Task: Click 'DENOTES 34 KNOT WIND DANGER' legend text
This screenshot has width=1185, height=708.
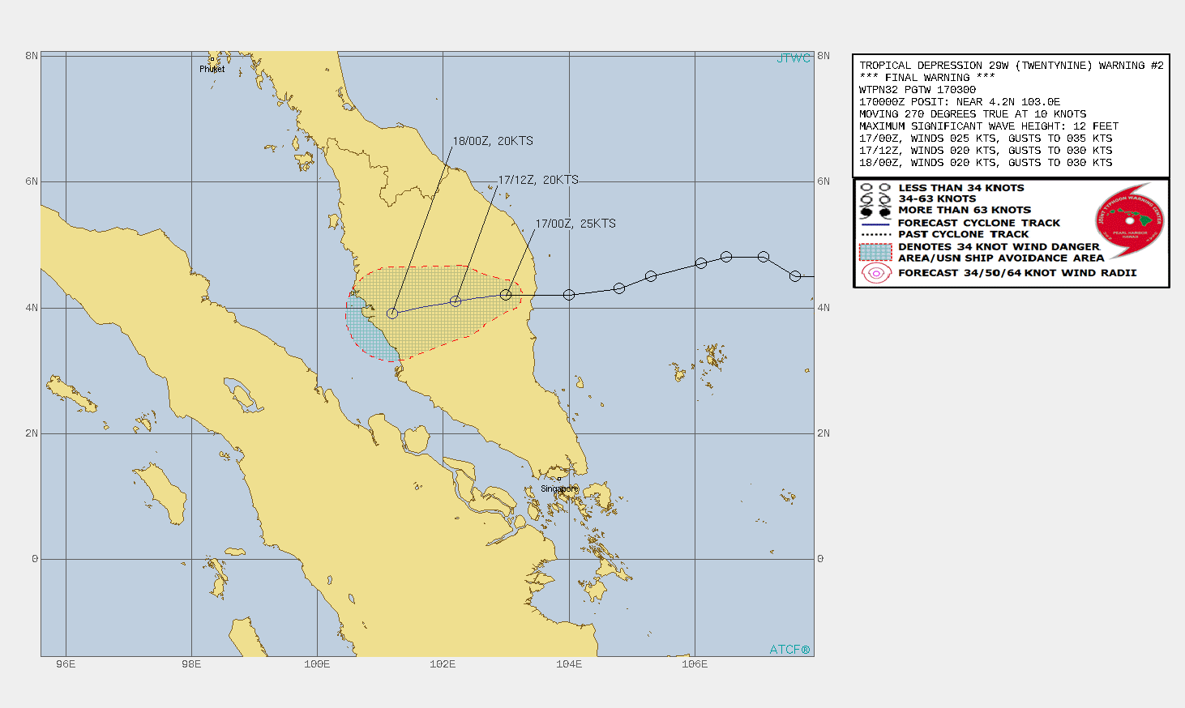Action: 999,247
